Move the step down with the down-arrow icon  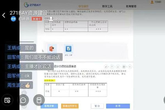click(x=118, y=67)
